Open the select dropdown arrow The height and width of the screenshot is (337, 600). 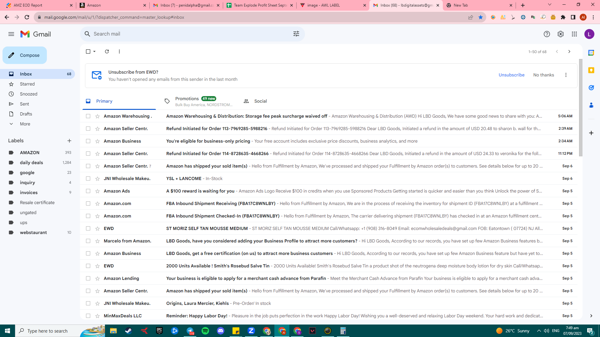pyautogui.click(x=94, y=51)
